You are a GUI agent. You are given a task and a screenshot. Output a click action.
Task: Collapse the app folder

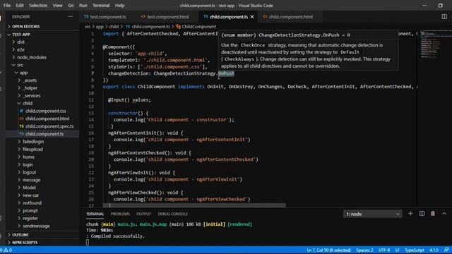coord(42,73)
